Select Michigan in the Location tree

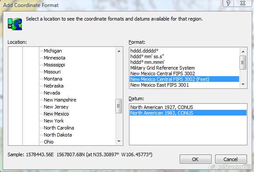(52, 51)
